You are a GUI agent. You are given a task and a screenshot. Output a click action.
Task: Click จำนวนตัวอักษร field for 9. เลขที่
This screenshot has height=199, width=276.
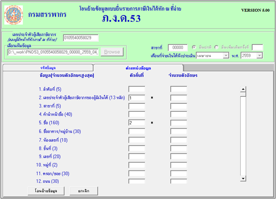click(179, 157)
